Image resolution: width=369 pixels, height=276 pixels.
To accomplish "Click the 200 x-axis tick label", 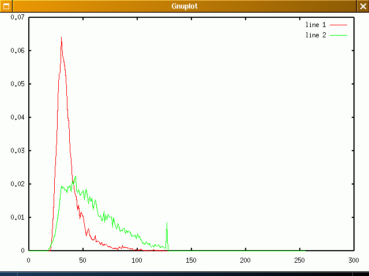I will click(x=245, y=259).
